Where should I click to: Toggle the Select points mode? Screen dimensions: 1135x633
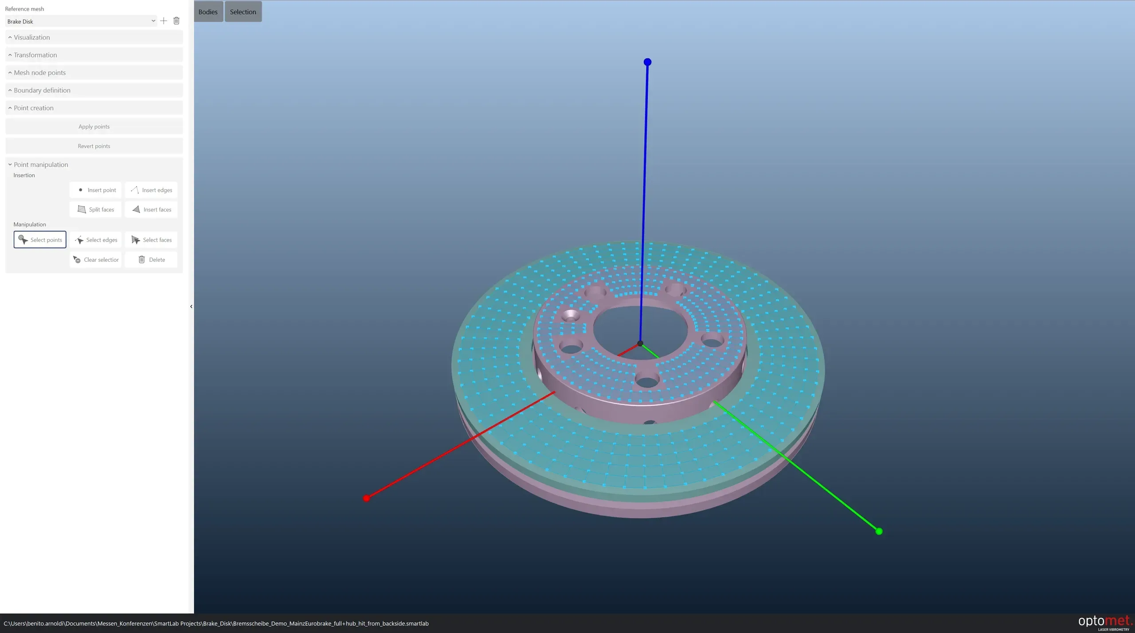pos(40,240)
